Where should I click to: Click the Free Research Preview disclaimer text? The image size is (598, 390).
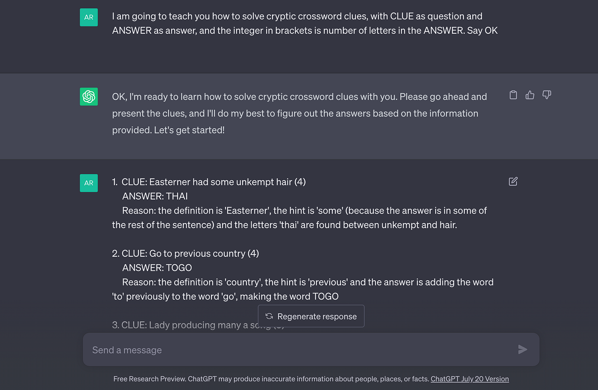271,379
